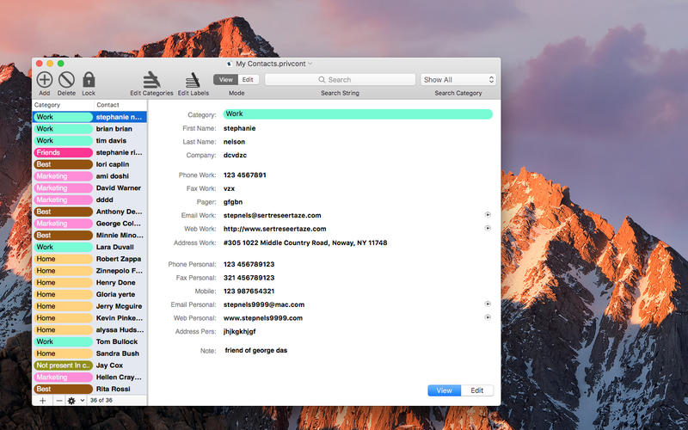Click www.stepnels9999.com web address
This screenshot has height=430, width=688.
coord(263,318)
